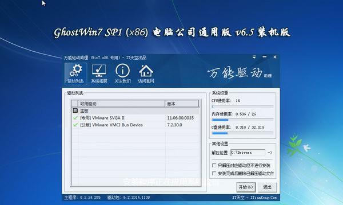Select the [公版] VMware VMCI Bus Device text
Image resolution: width=343 pixels, height=205 pixels.
coord(111,125)
